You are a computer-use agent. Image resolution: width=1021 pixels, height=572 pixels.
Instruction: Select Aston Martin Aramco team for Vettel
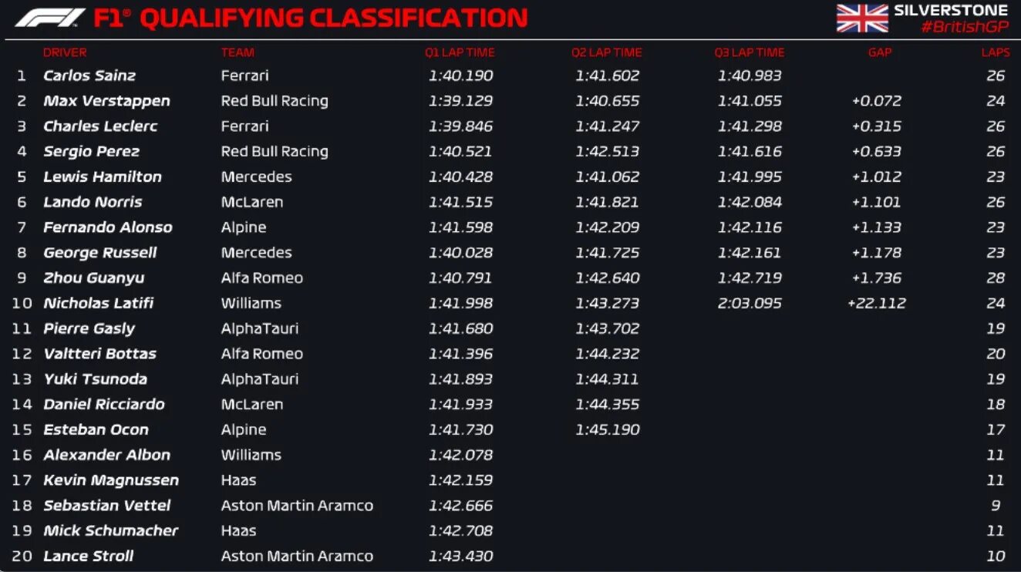click(x=297, y=506)
